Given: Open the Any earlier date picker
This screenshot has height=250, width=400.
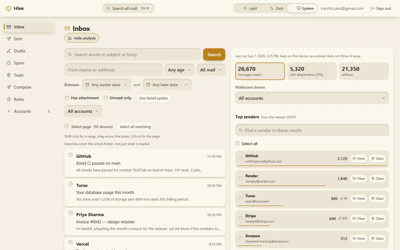Looking at the screenshot, I should coord(106,85).
